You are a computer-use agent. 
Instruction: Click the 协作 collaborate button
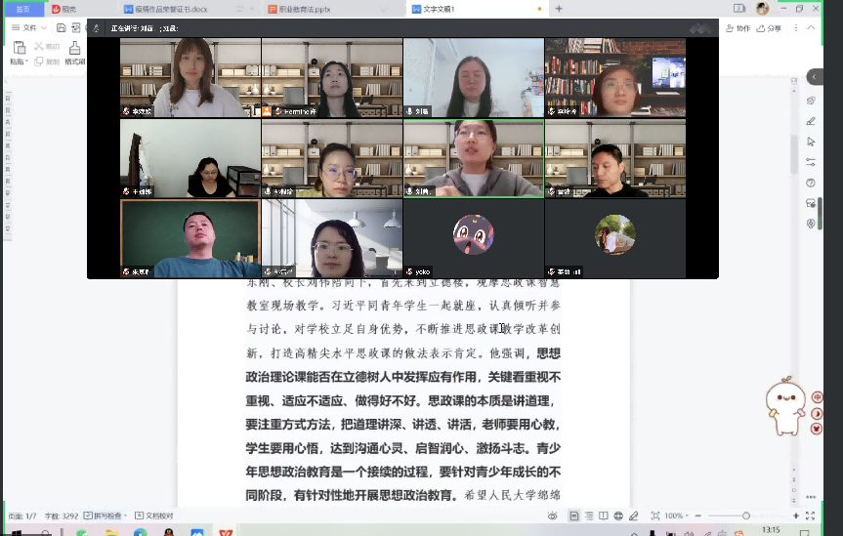pyautogui.click(x=738, y=29)
